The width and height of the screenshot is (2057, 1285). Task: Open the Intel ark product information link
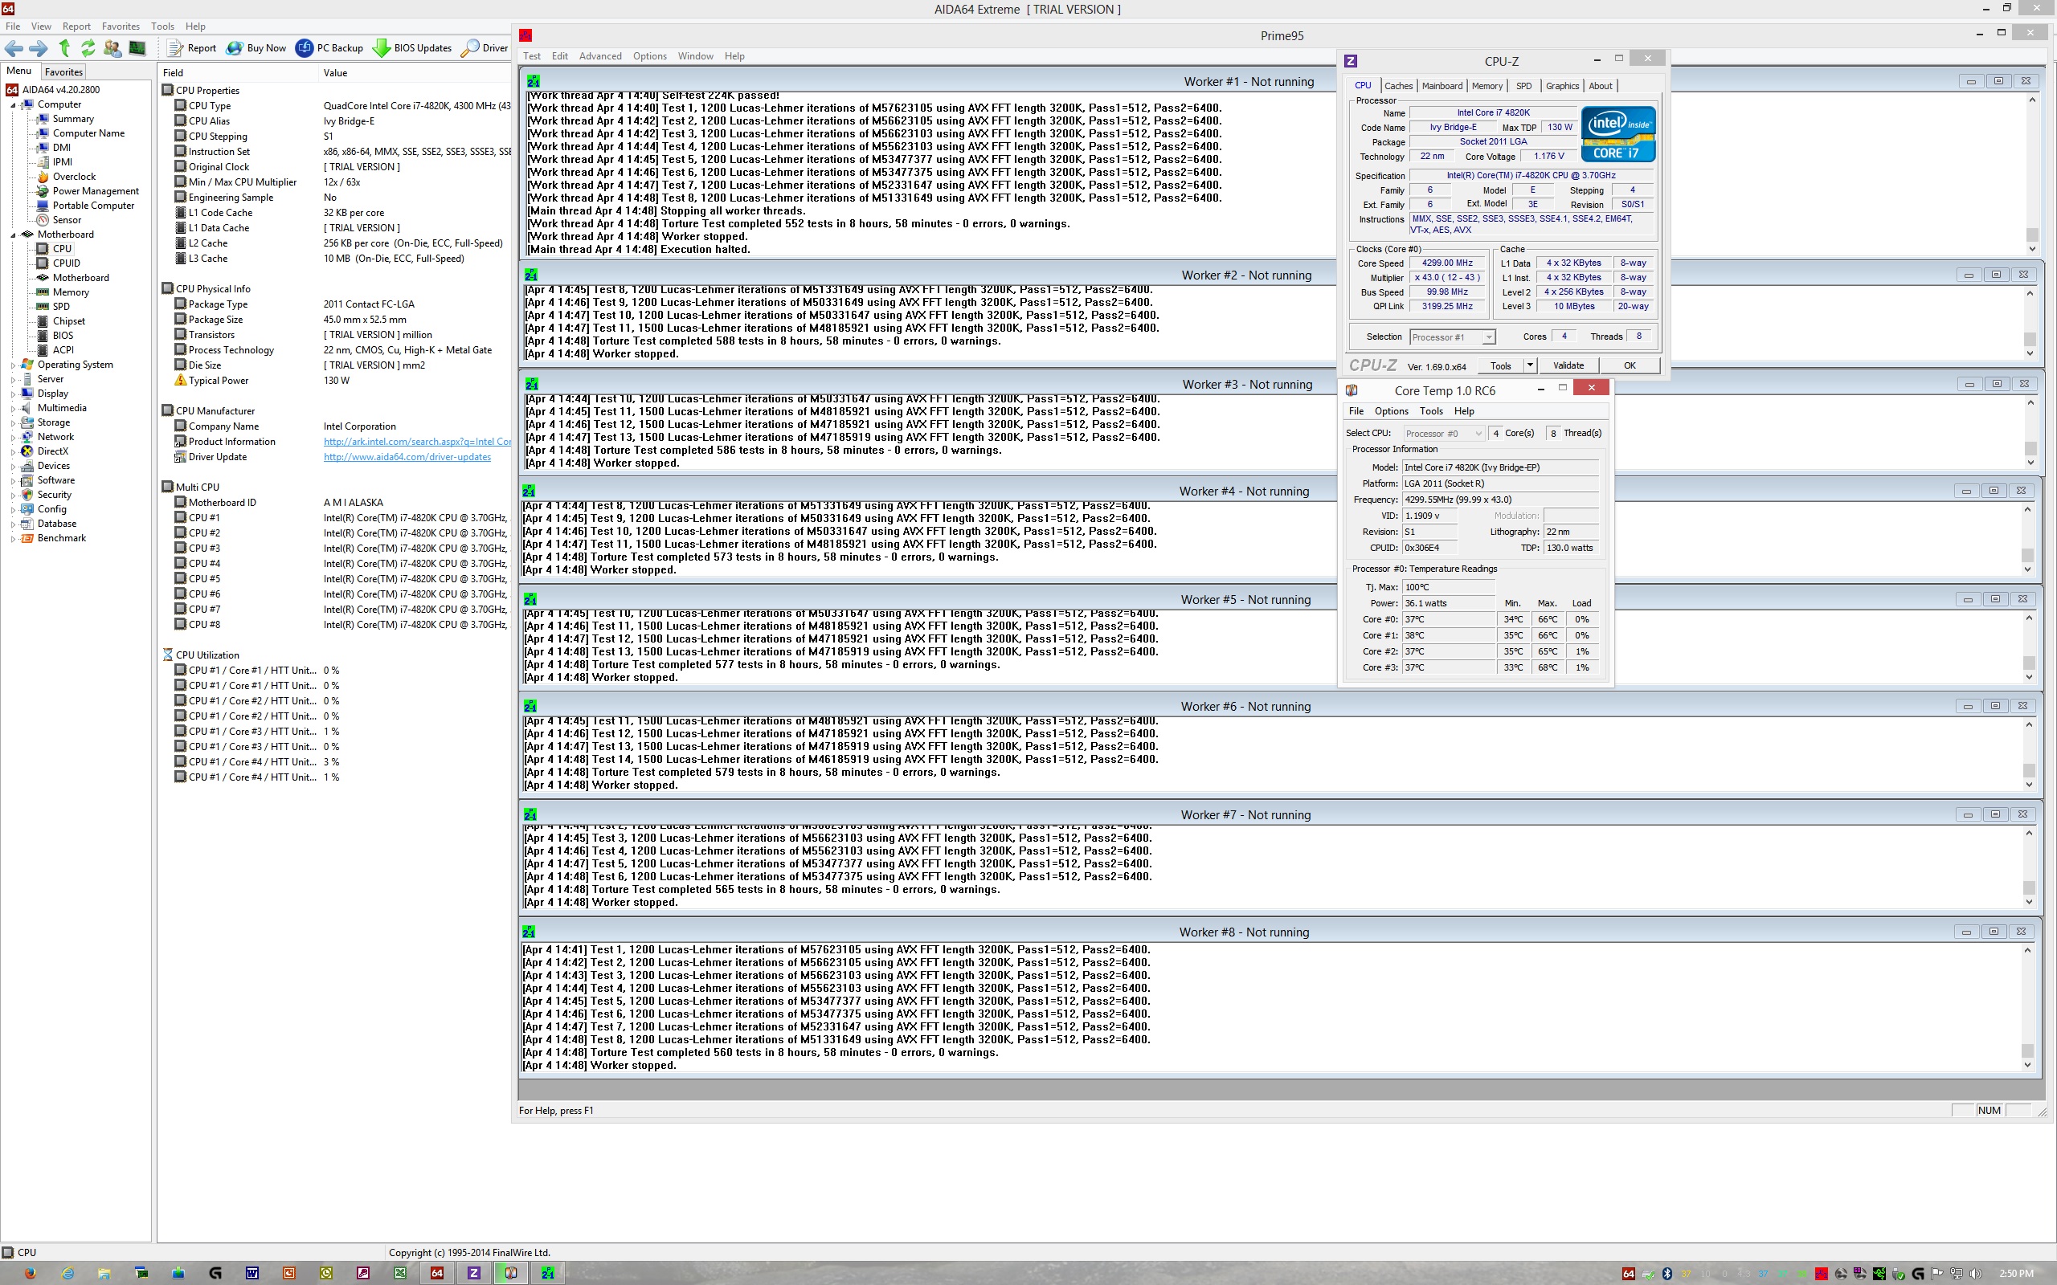(x=416, y=442)
